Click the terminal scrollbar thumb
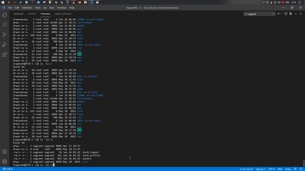The width and height of the screenshot is (305, 171). click(304, 162)
